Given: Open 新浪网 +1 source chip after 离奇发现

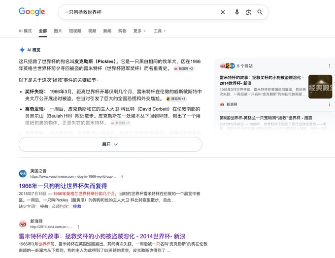Looking at the screenshot, I should click(121, 123).
